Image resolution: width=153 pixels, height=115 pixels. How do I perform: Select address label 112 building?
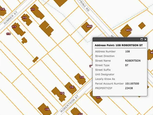tap(72, 87)
